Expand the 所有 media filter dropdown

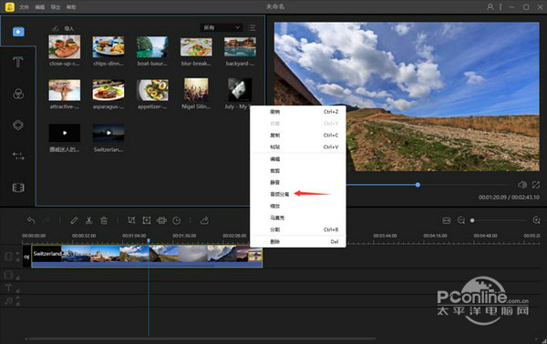[x=222, y=27]
